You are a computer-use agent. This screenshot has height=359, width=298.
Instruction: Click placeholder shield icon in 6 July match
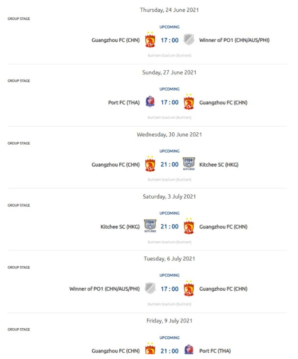tap(150, 288)
